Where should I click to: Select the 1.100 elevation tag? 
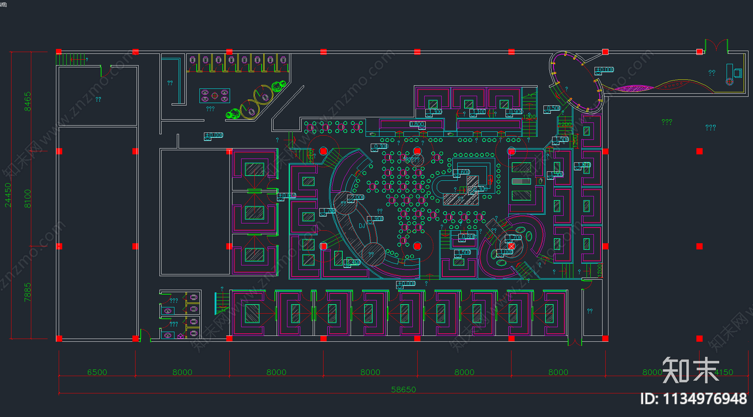(477, 112)
